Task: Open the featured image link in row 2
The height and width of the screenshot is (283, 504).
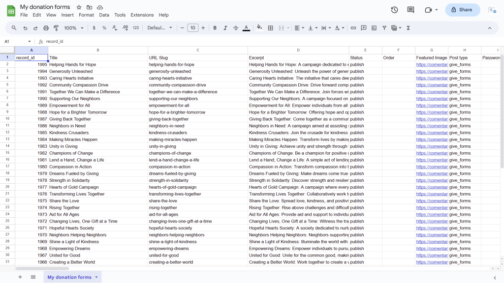Action: tap(431, 64)
